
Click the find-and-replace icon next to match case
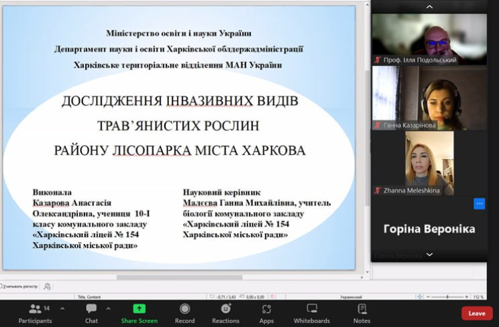[47, 286]
